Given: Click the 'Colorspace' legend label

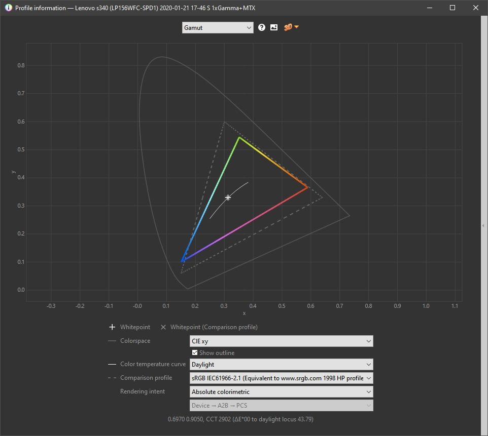Looking at the screenshot, I should [x=135, y=341].
